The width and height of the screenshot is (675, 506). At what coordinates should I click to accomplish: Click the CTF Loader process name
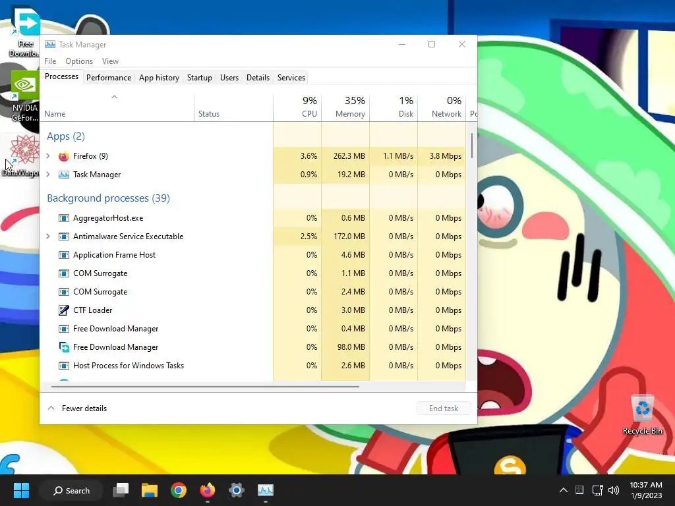click(x=92, y=310)
